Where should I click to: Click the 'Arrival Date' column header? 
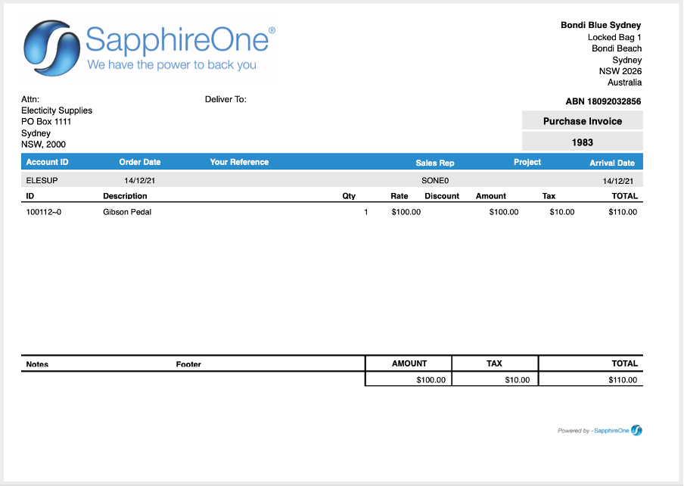point(612,163)
